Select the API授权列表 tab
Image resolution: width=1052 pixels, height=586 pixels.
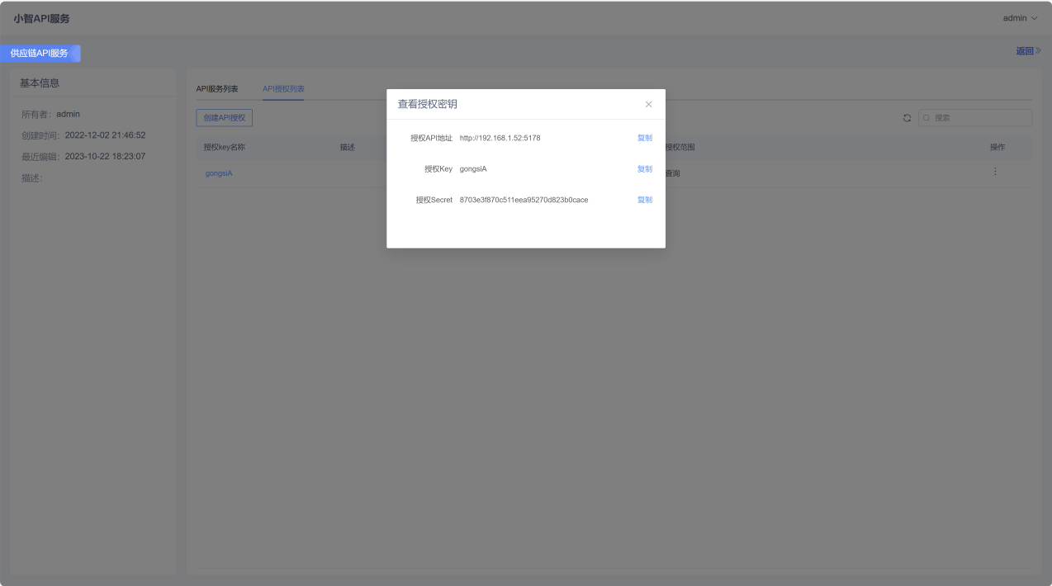click(x=283, y=88)
